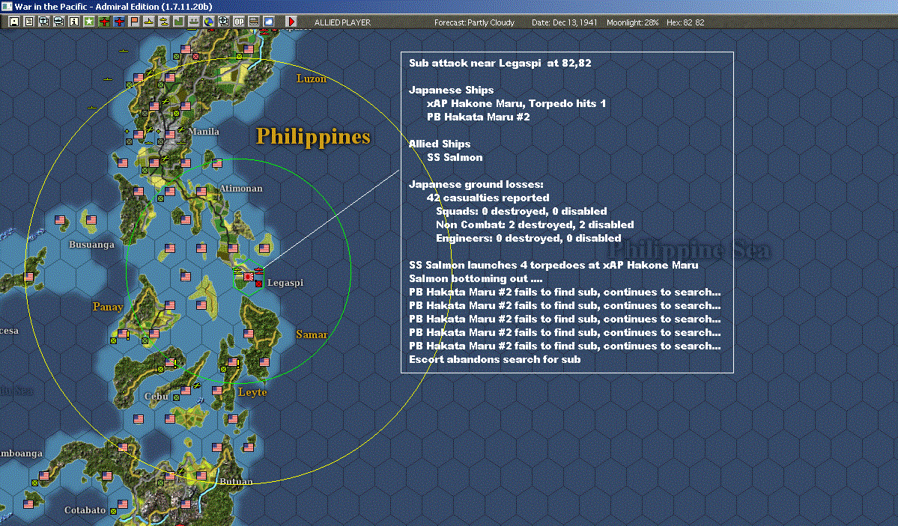
Task: Click the keyboard-style list toolbar icon
Action: click(x=254, y=22)
